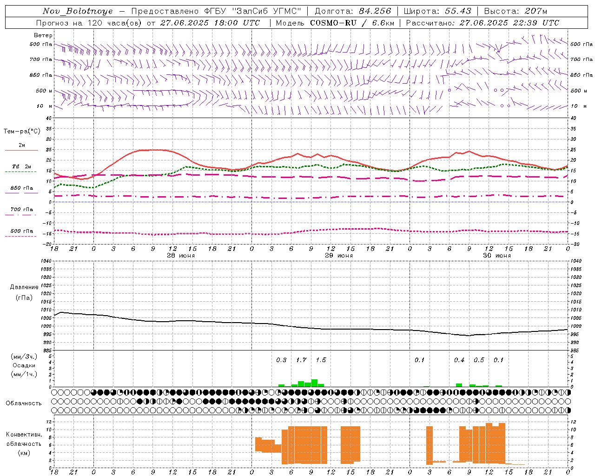Click the Td 2м legend label
Viewport: 595px width, 476px height.
click(21, 166)
